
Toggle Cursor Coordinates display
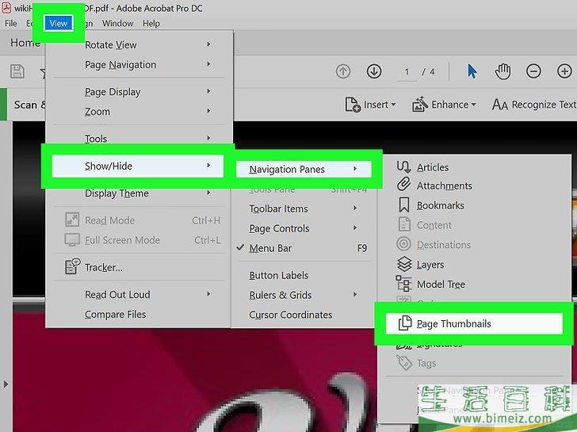point(304,315)
